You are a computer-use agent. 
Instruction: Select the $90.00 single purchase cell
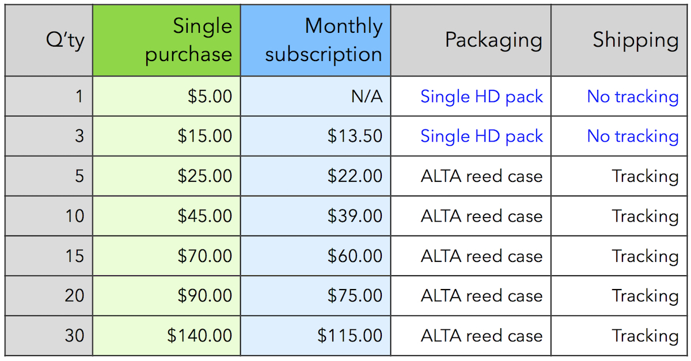166,295
